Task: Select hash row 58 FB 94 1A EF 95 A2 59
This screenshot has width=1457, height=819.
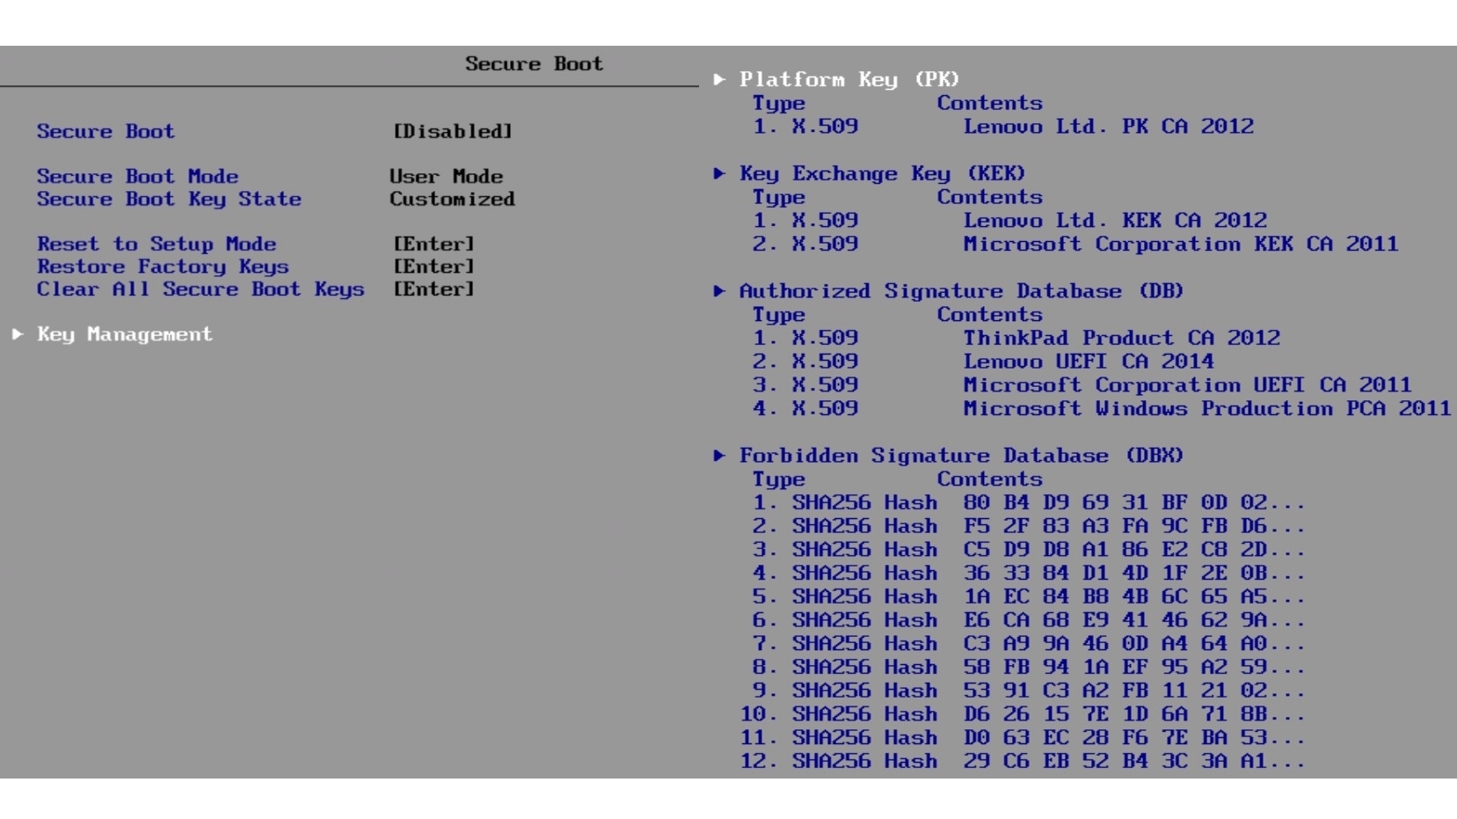Action: [1029, 668]
